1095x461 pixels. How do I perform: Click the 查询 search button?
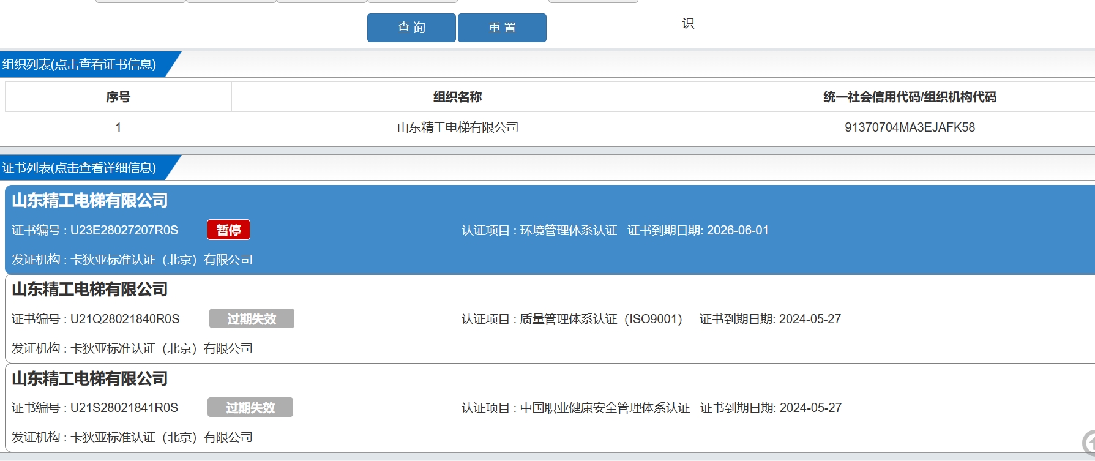pos(411,28)
